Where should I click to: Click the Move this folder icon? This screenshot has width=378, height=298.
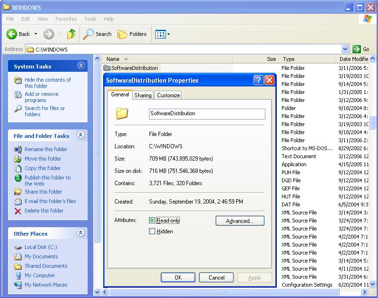18,159
